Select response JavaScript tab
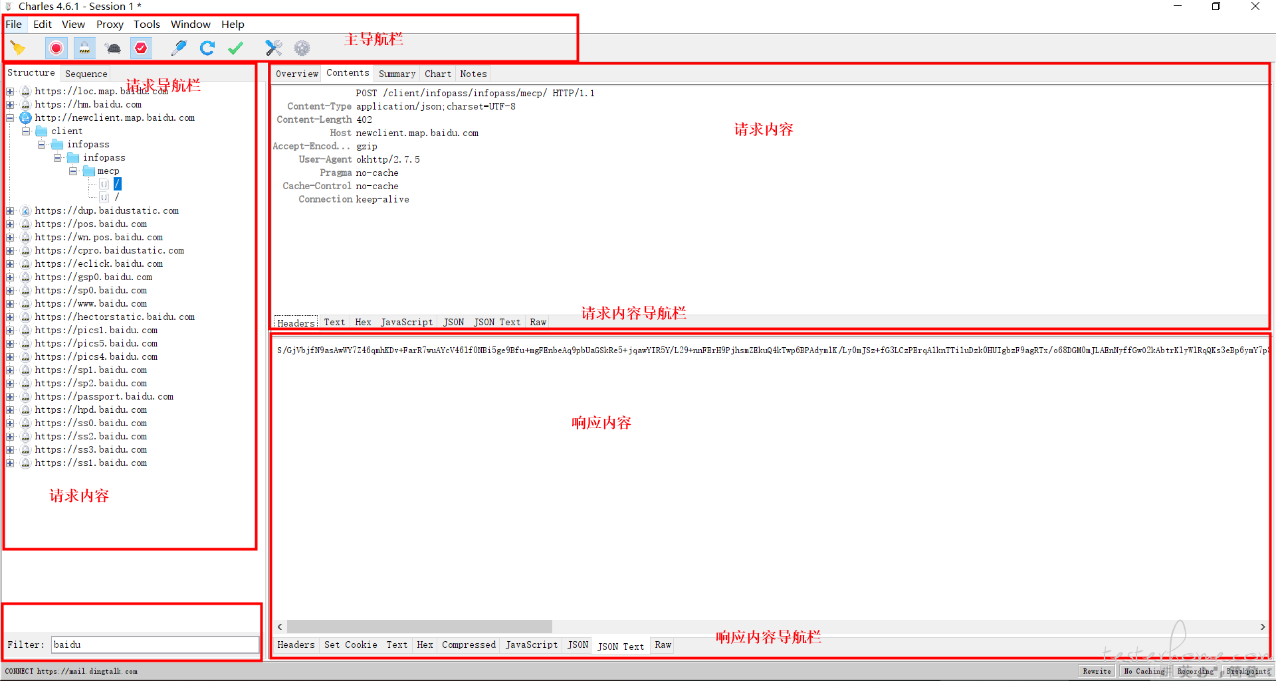Viewport: 1276px width, 681px height. pyautogui.click(x=532, y=644)
